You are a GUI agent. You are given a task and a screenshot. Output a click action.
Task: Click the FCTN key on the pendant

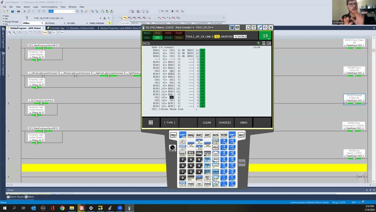point(224,135)
